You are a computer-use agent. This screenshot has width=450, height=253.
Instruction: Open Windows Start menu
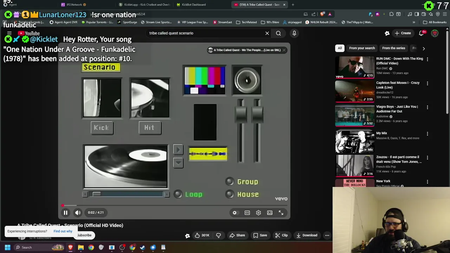pyautogui.click(x=7, y=247)
